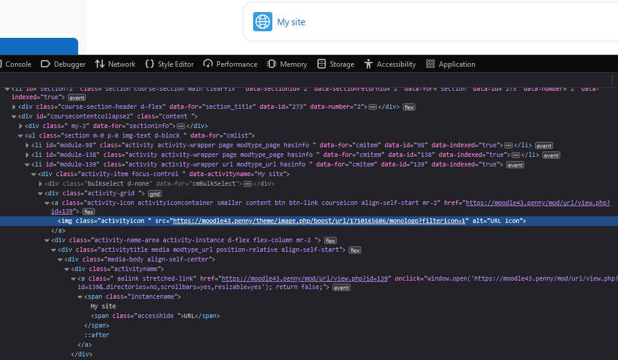Collapse the ul cmlist node
Image resolution: width=618 pixels, height=360 pixels.
(20, 136)
